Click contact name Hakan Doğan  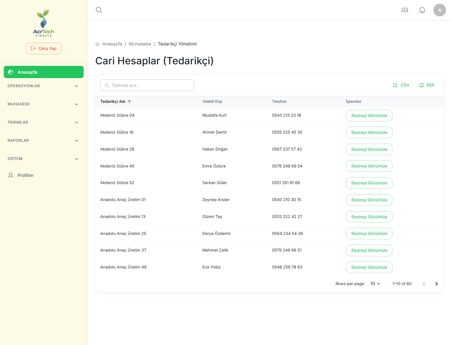tap(215, 149)
